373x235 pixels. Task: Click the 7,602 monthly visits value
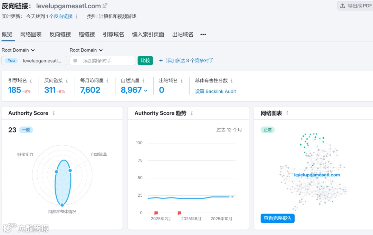coord(90,90)
